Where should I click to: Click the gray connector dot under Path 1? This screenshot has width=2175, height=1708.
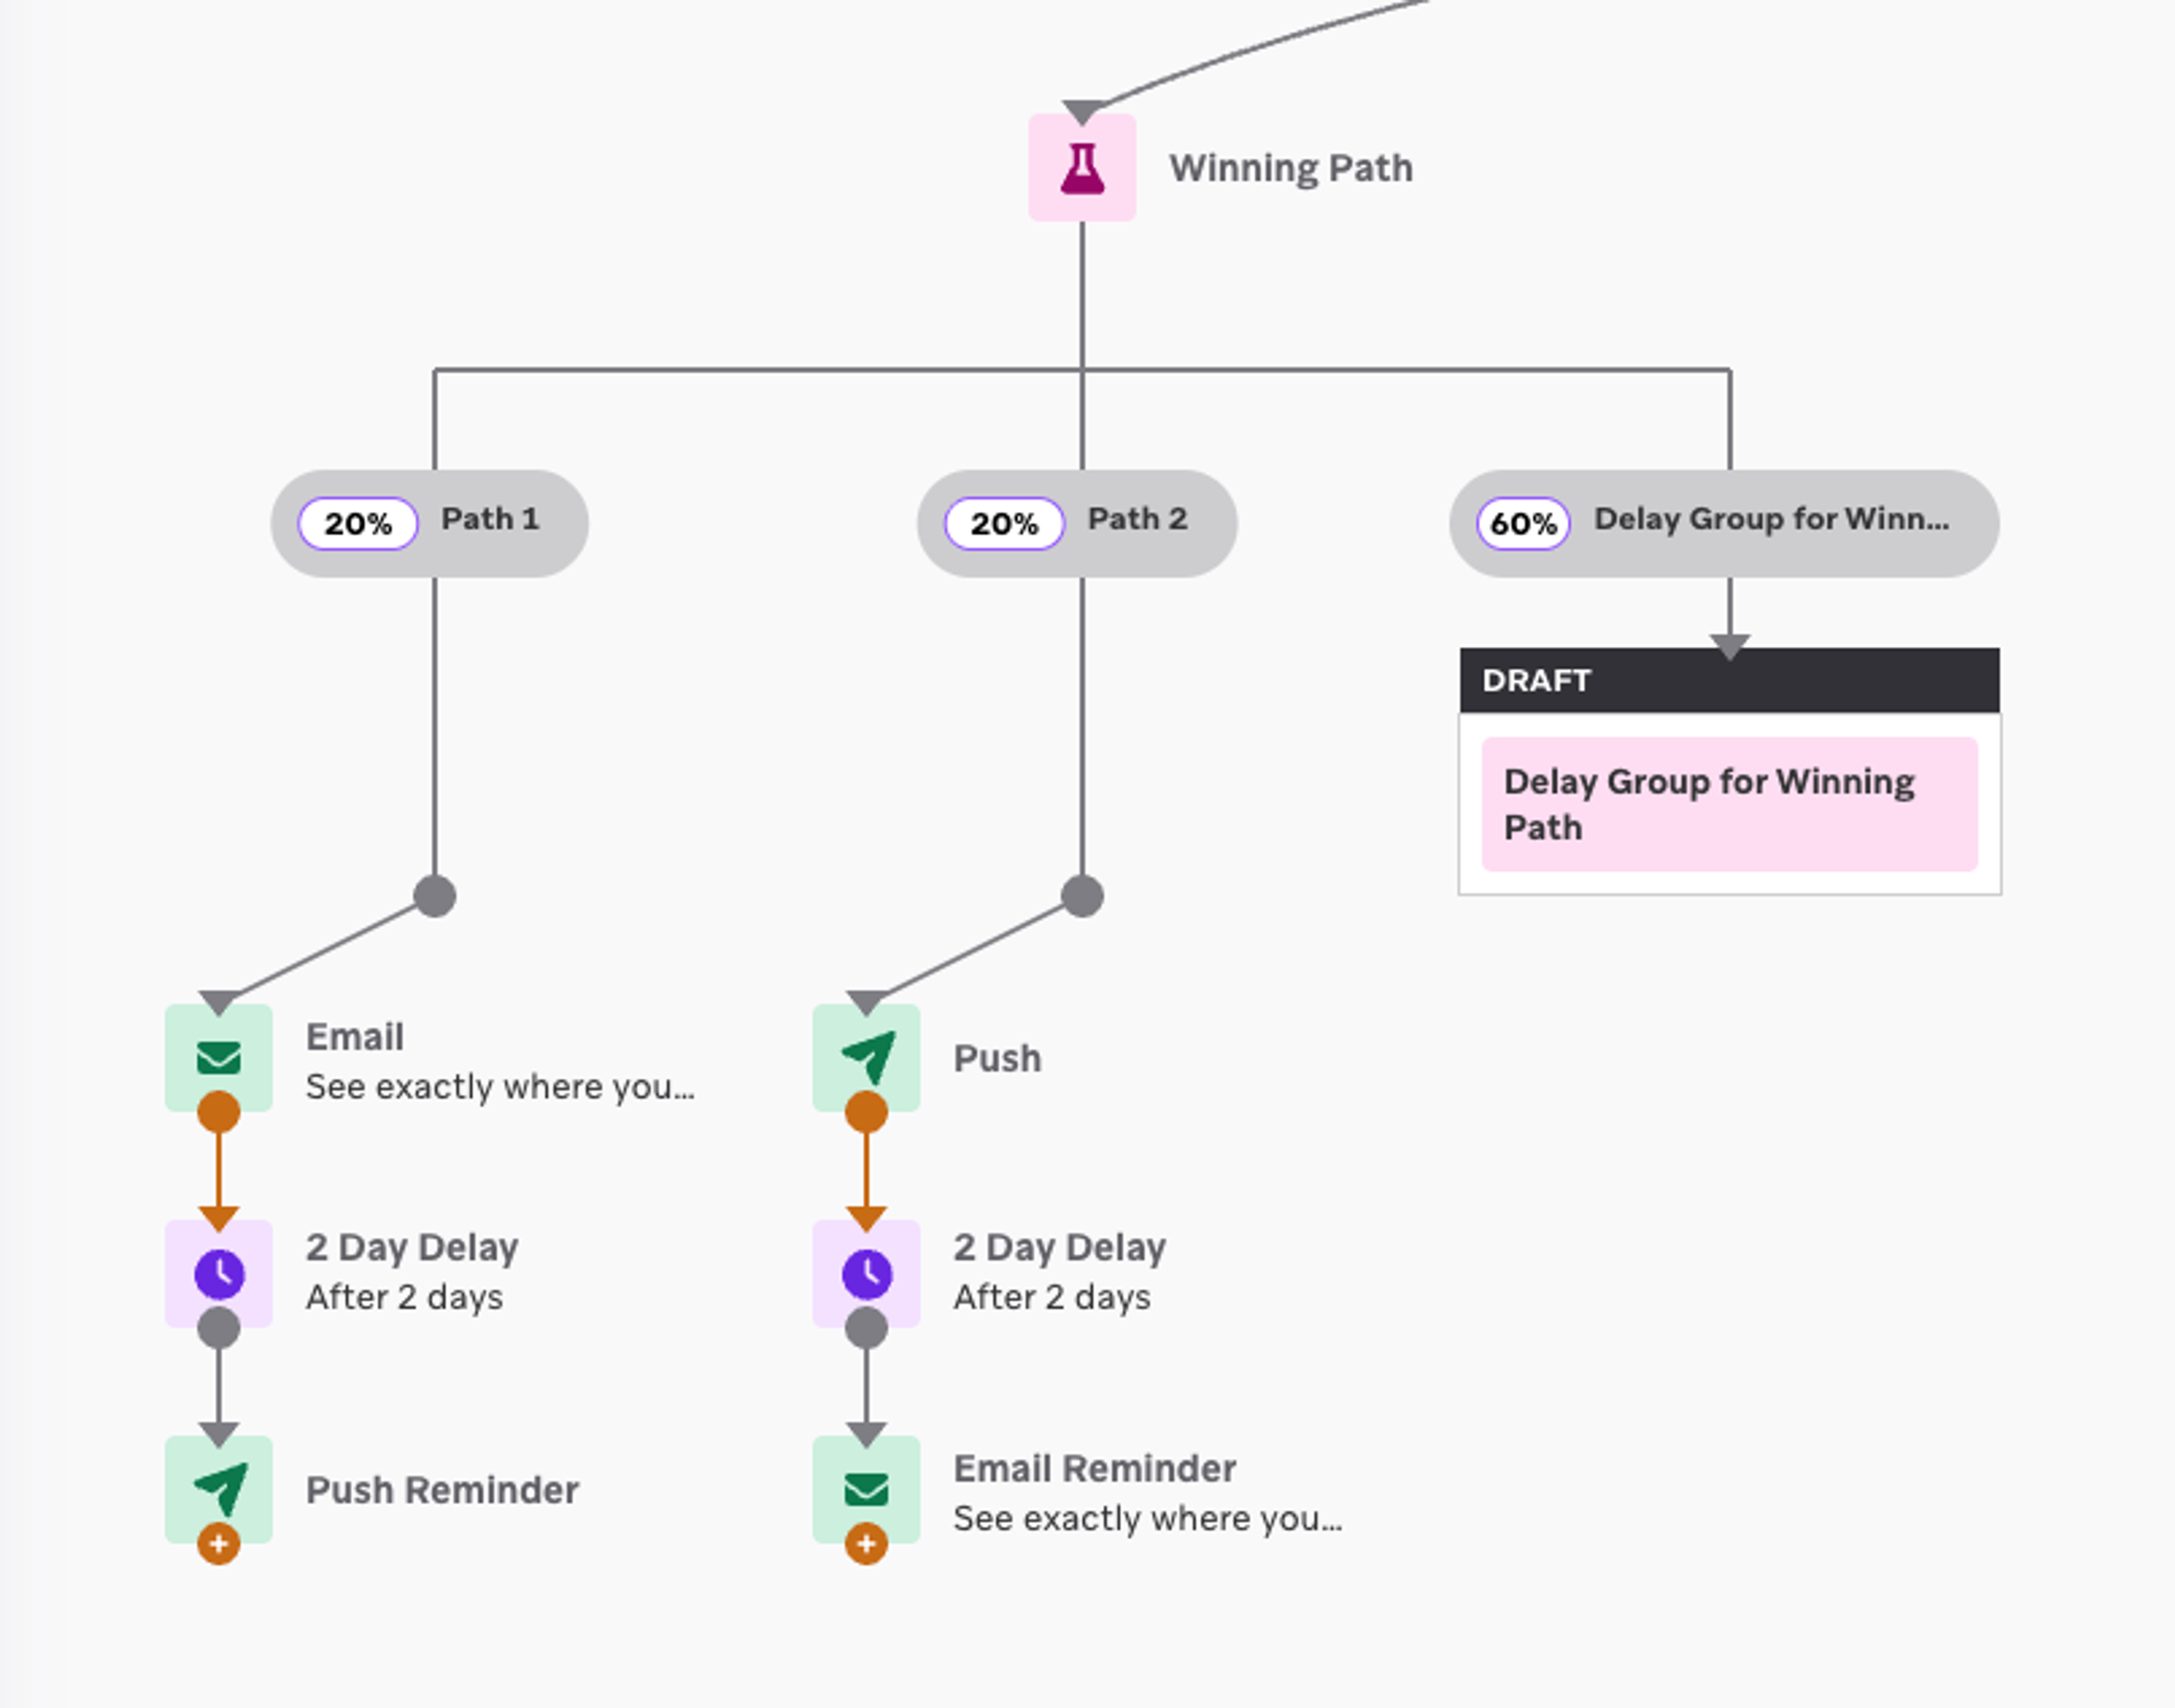point(435,895)
